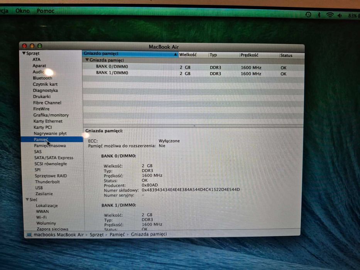Click Pamięć in path bar
This screenshot has width=360, height=270.
117,235
